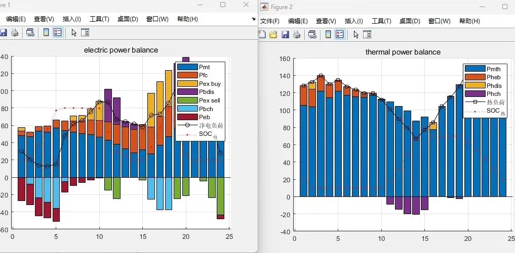
Task: Maximize Figure 1 window
Action: (x=223, y=5)
